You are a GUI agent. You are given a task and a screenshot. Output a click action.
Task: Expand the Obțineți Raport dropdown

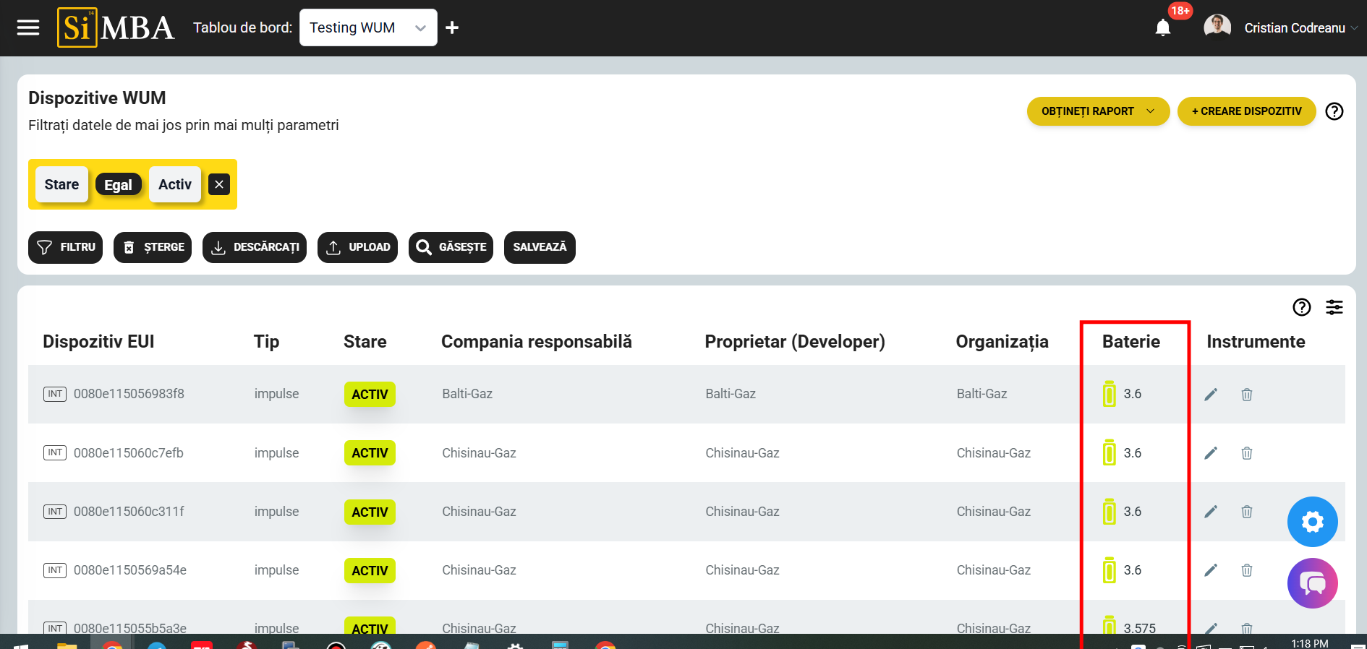[1097, 111]
